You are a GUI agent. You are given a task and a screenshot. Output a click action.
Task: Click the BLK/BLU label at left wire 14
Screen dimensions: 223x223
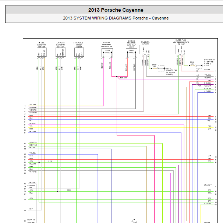pos(33,148)
